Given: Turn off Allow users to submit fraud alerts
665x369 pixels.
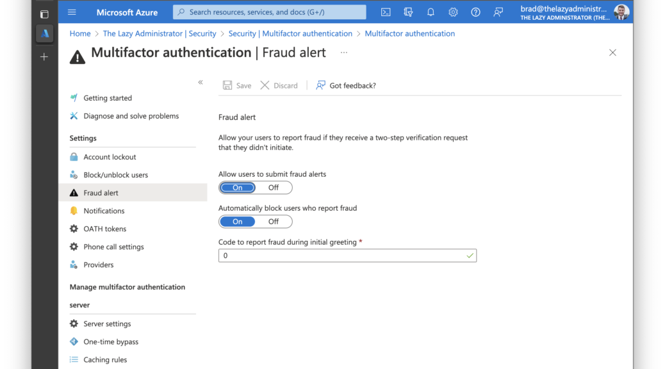Looking at the screenshot, I should [x=274, y=188].
